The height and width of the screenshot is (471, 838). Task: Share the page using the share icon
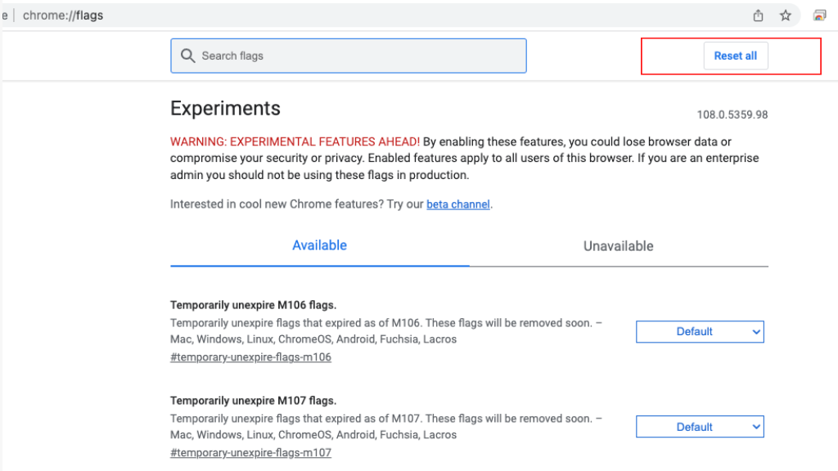pos(757,15)
